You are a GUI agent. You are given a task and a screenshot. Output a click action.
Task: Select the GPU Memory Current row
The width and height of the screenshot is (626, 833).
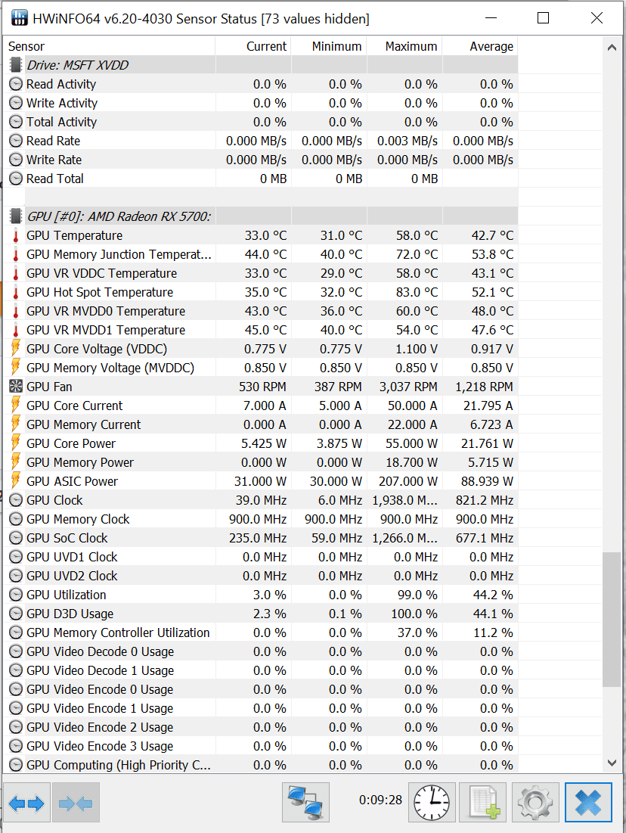pos(261,424)
